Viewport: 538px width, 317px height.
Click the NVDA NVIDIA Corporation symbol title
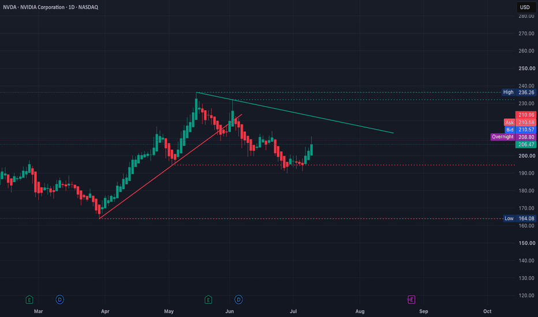coord(50,7)
